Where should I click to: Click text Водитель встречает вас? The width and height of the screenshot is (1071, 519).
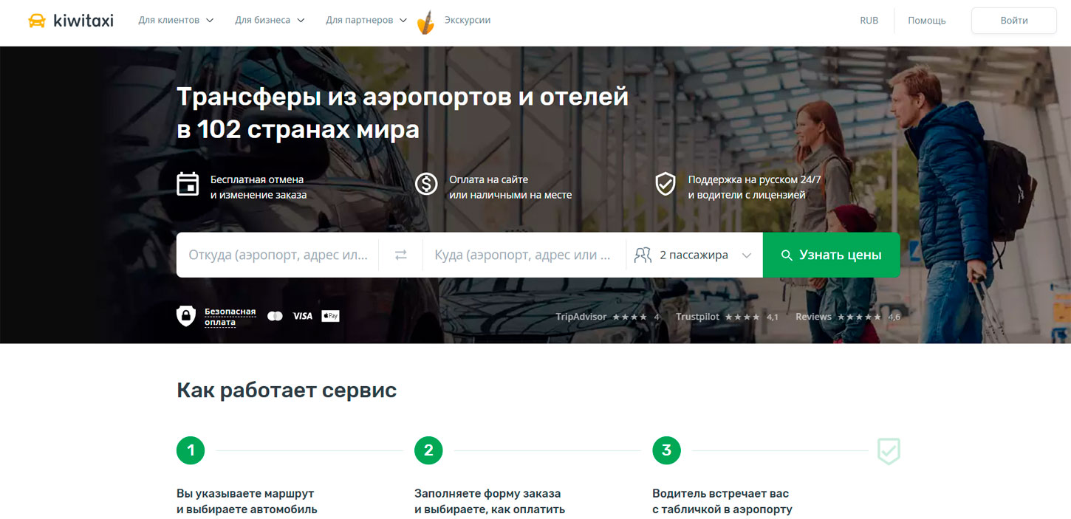pyautogui.click(x=721, y=493)
